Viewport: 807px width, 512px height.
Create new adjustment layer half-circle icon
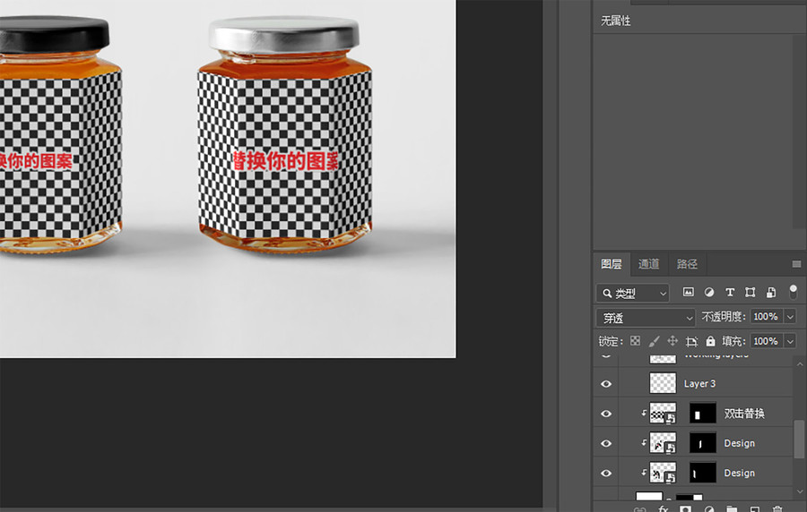point(709,509)
